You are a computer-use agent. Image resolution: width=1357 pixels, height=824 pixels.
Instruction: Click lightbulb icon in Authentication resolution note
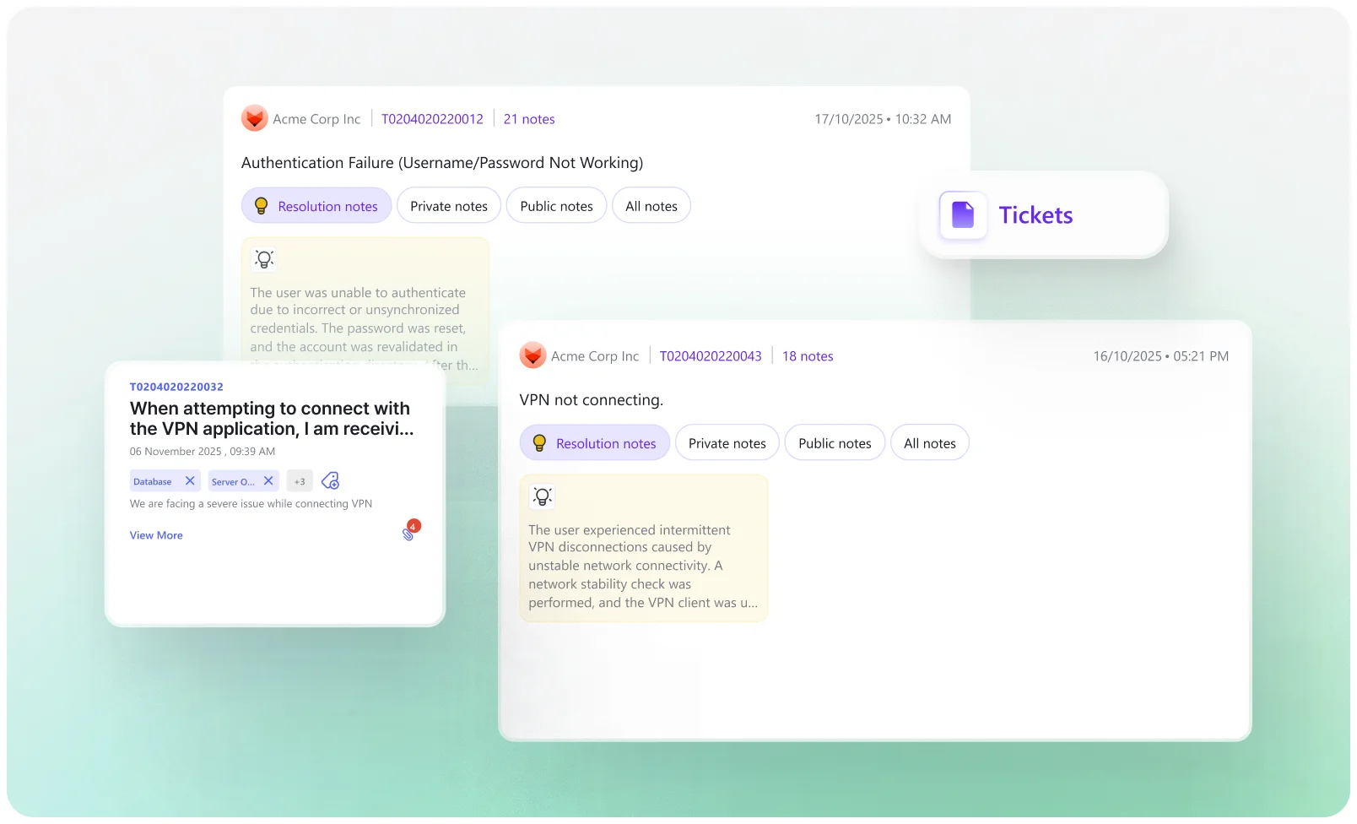(264, 259)
